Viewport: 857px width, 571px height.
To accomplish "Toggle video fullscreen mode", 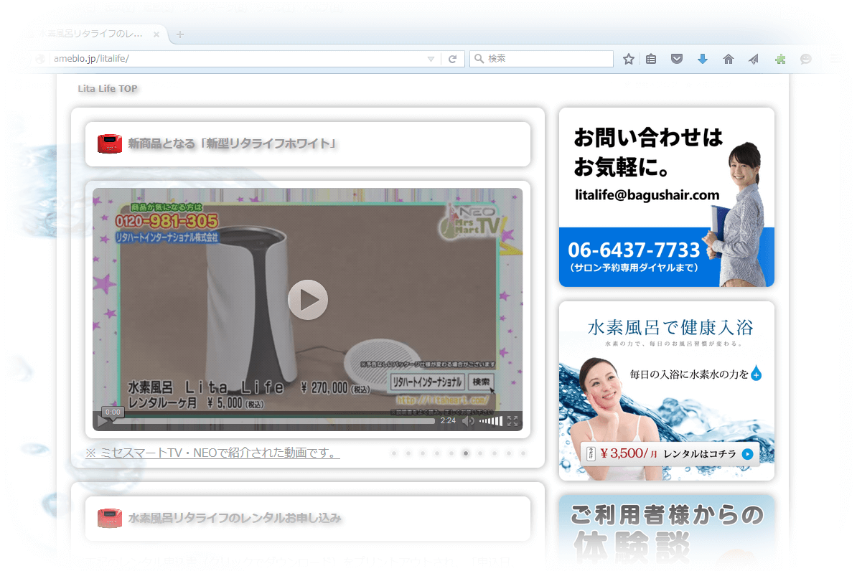I will [x=512, y=421].
